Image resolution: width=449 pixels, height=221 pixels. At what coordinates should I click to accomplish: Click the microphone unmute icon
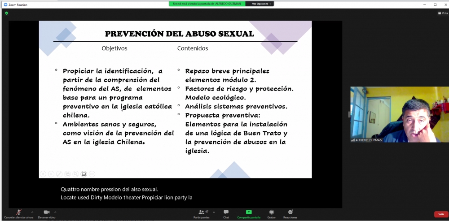[x=19, y=212]
